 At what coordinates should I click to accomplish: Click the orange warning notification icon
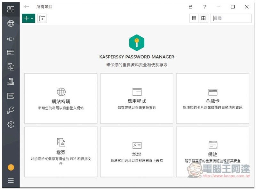point(11,167)
